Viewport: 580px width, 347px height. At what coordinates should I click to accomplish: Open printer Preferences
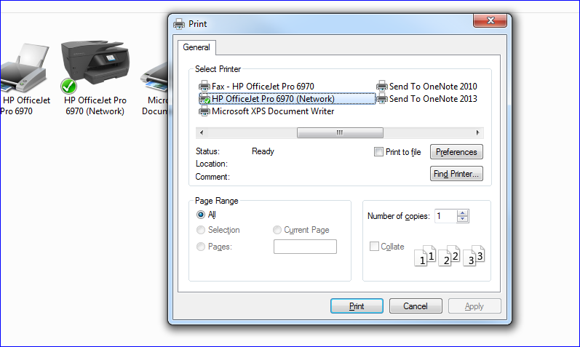click(x=456, y=151)
